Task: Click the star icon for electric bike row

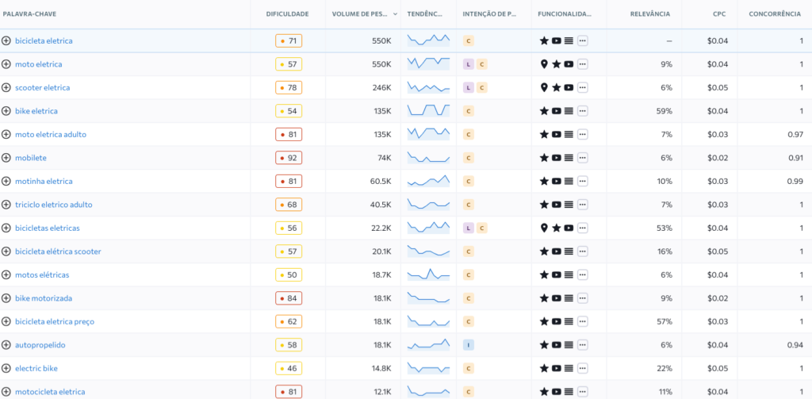Action: [544, 369]
